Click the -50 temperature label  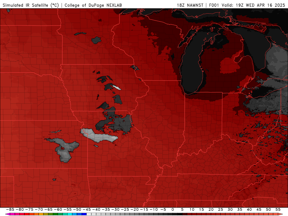77,210
